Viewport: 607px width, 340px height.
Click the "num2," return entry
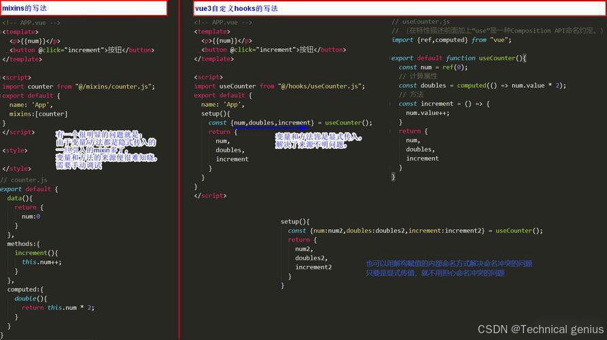click(305, 249)
